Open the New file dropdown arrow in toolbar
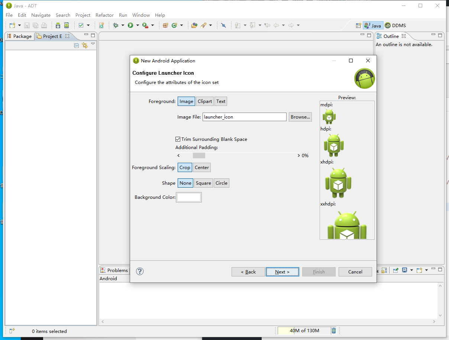Screen dimensions: 449x340 point(19,25)
